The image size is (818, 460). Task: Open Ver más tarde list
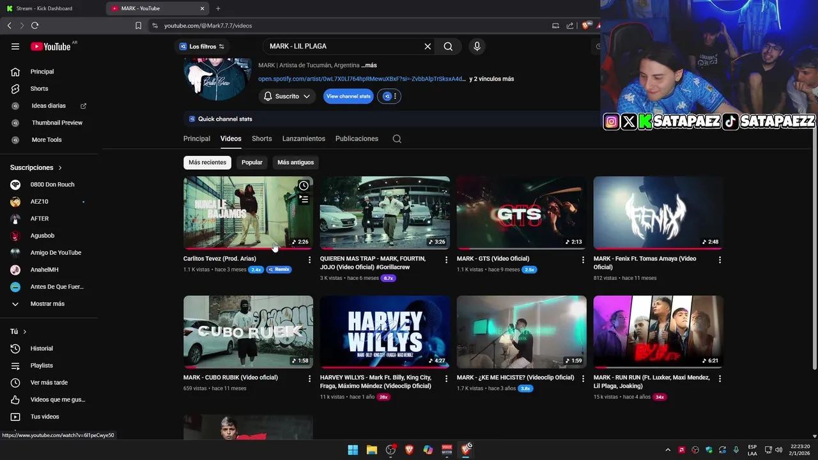pos(49,383)
